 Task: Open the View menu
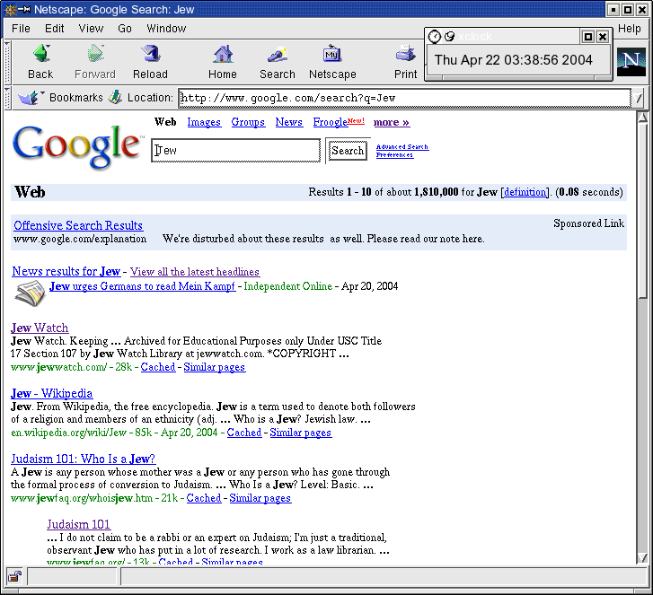[x=91, y=29]
